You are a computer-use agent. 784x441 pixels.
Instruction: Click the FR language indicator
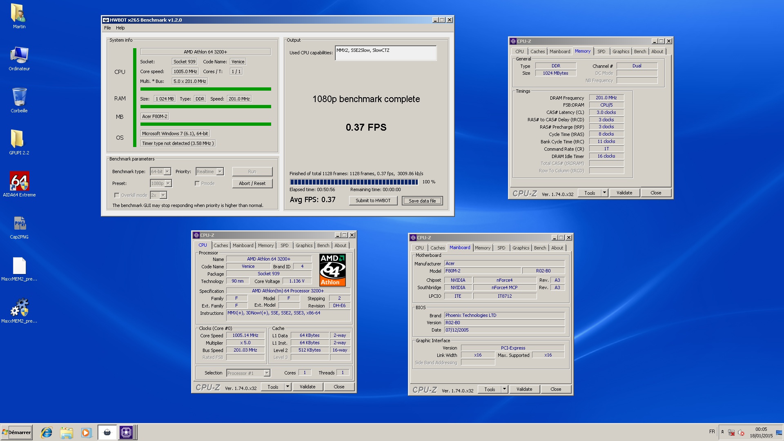(712, 432)
